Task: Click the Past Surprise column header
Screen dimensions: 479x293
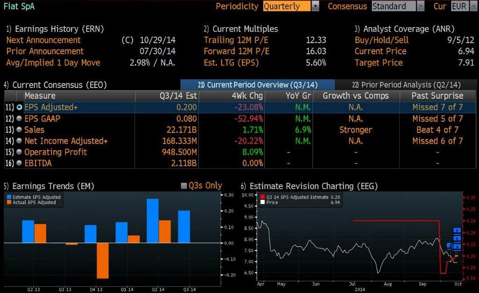Action: [x=437, y=96]
